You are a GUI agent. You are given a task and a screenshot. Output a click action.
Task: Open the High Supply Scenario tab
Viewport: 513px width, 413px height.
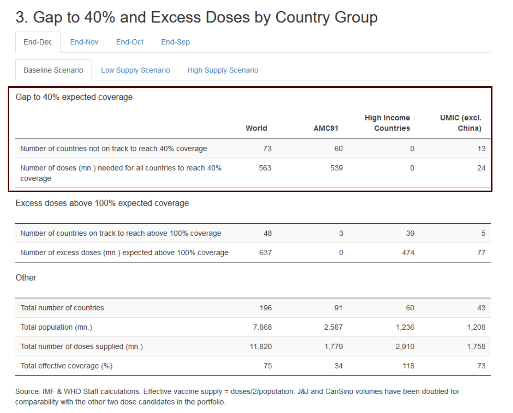point(223,70)
